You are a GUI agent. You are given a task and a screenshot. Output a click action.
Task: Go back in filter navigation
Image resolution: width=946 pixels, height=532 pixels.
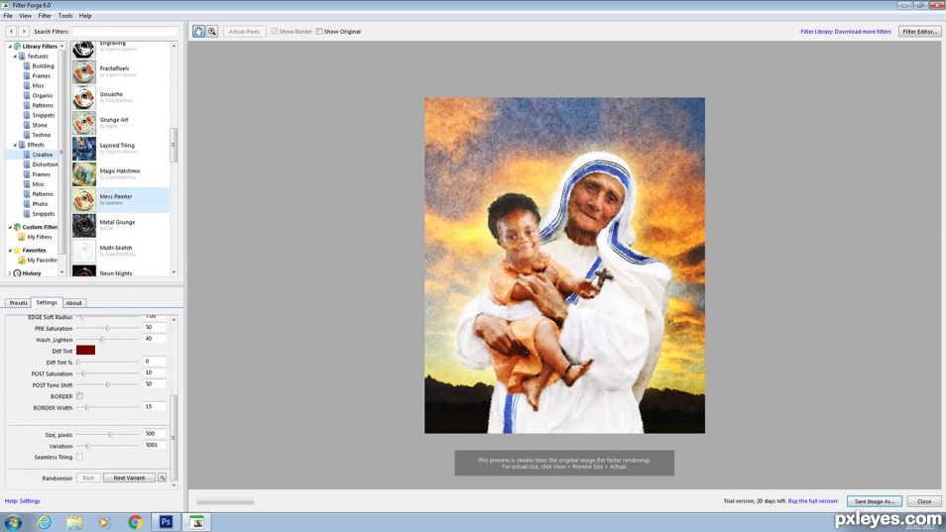coord(11,32)
